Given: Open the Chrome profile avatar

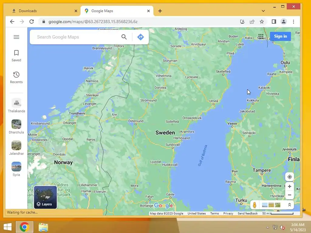Looking at the screenshot, I should point(284,22).
